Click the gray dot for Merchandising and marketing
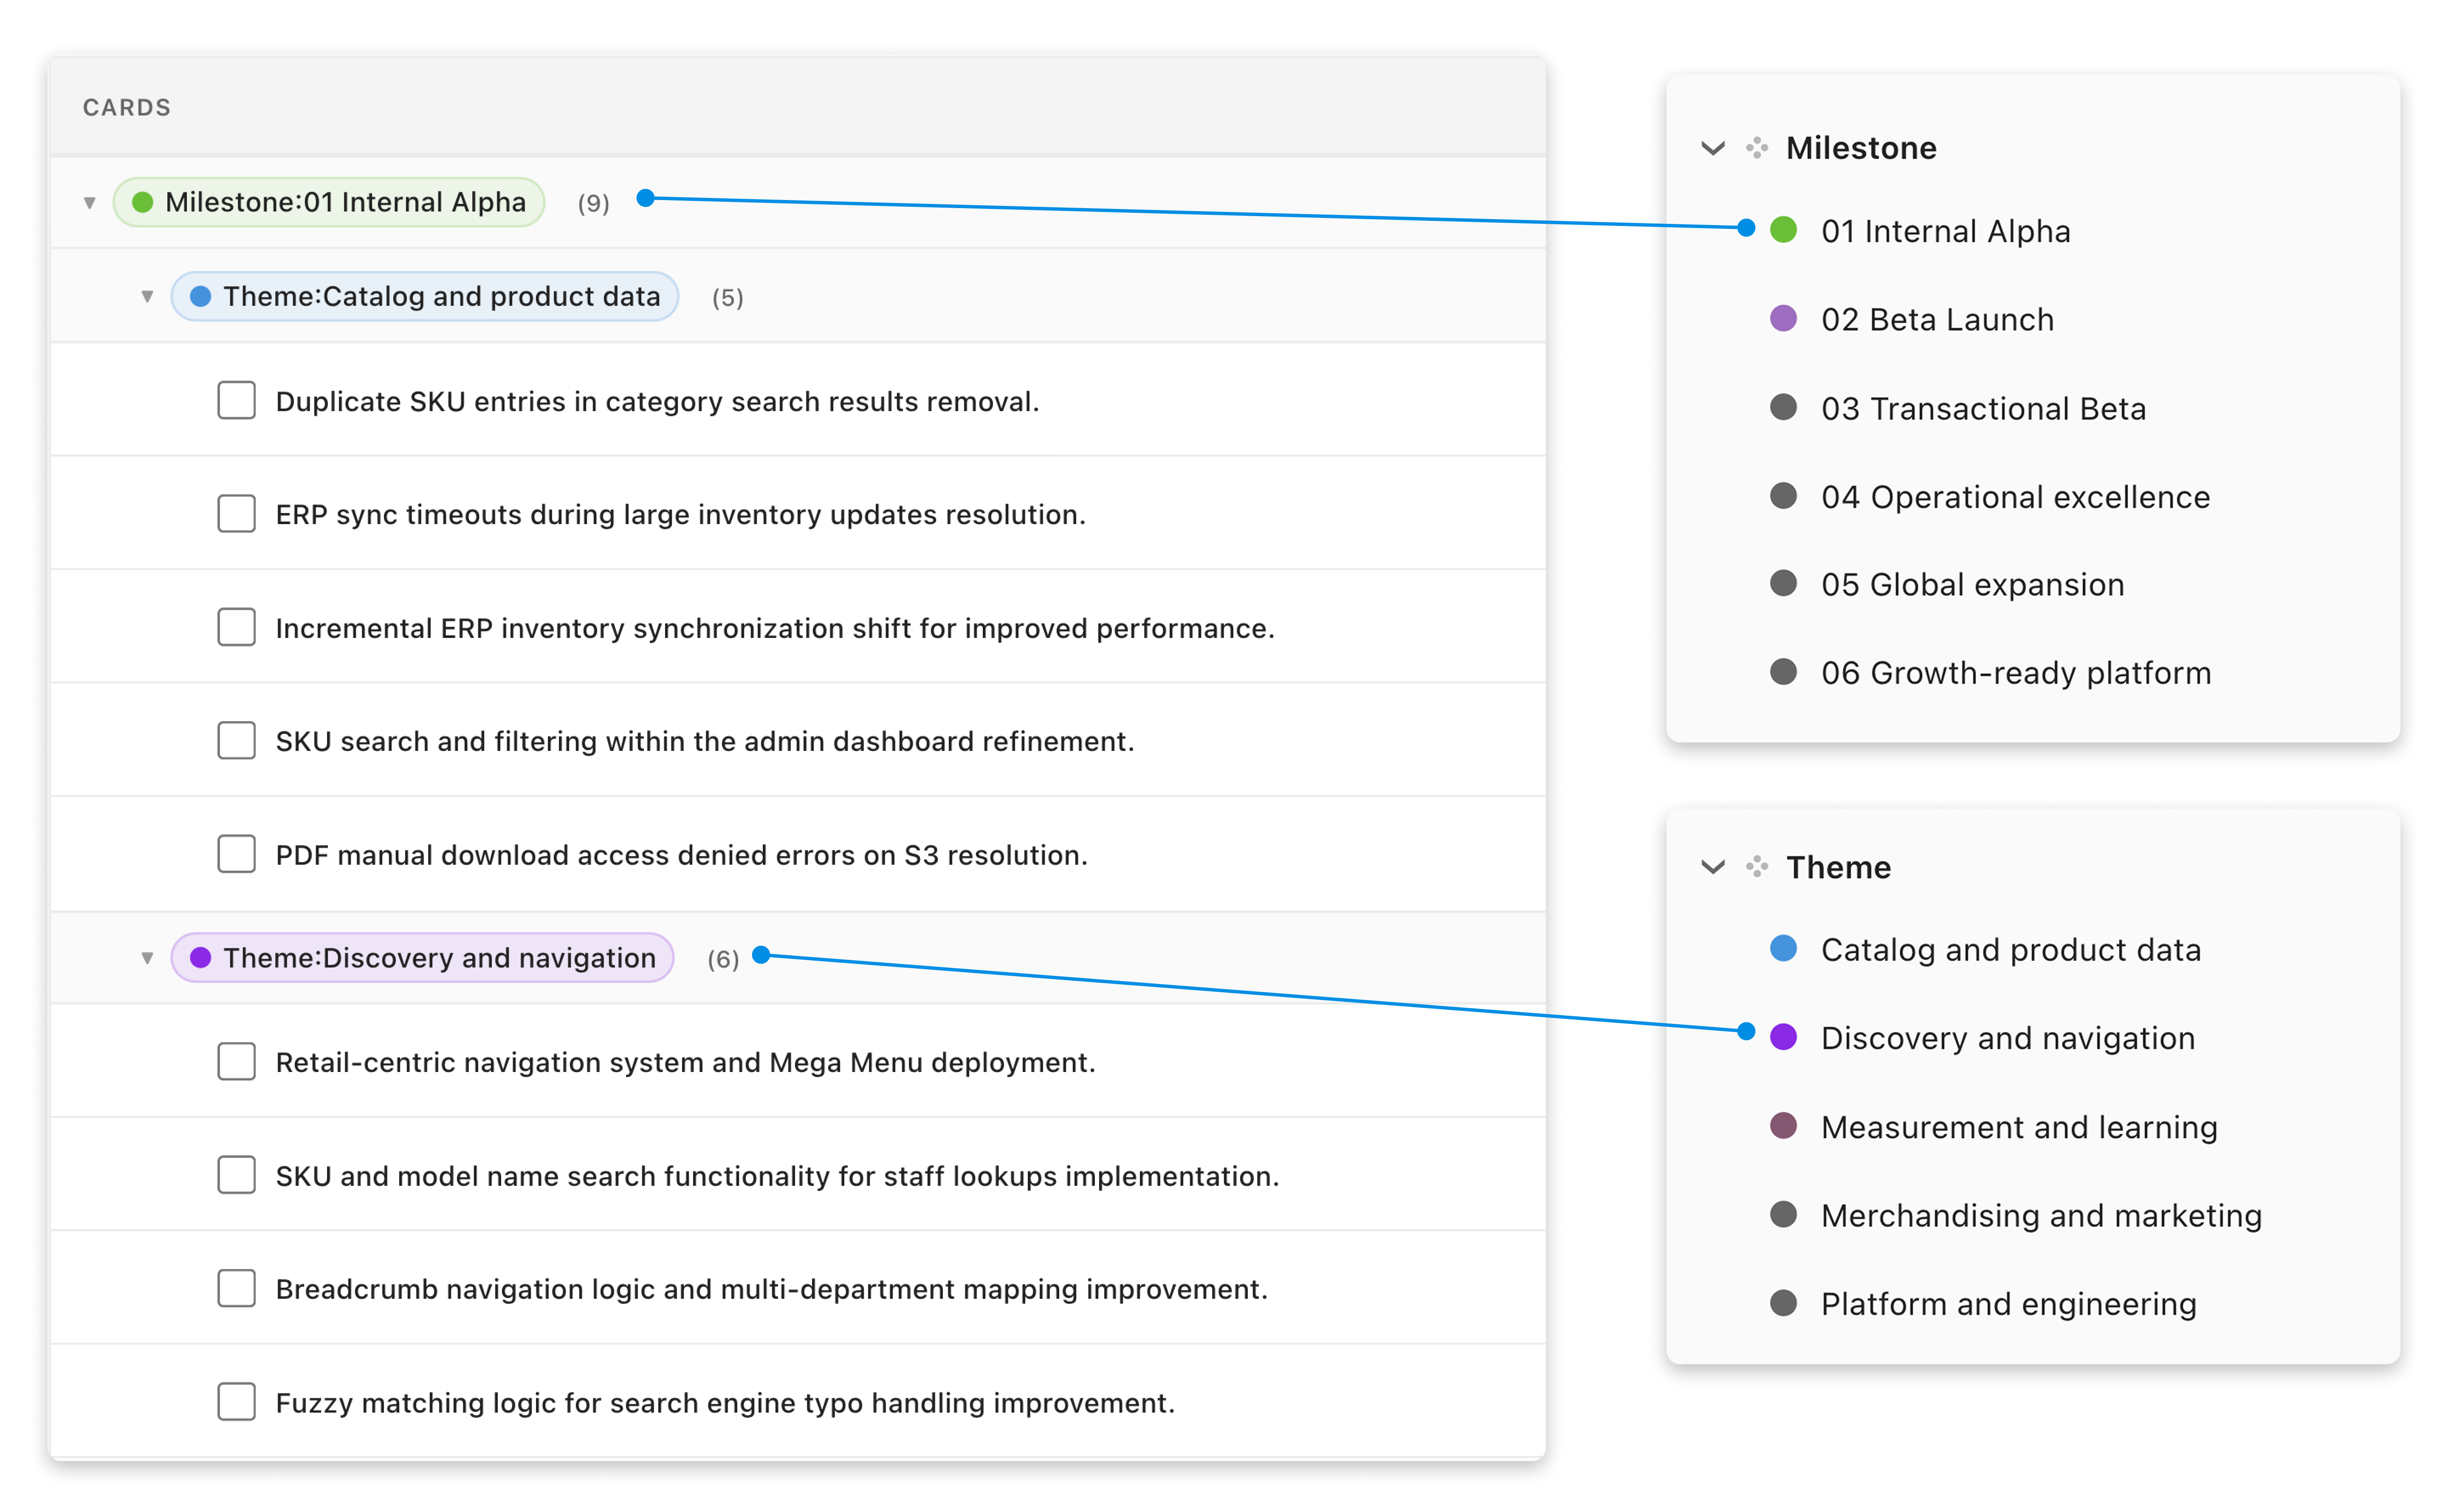Viewport: 2448px width, 1512px height. click(x=1783, y=1214)
